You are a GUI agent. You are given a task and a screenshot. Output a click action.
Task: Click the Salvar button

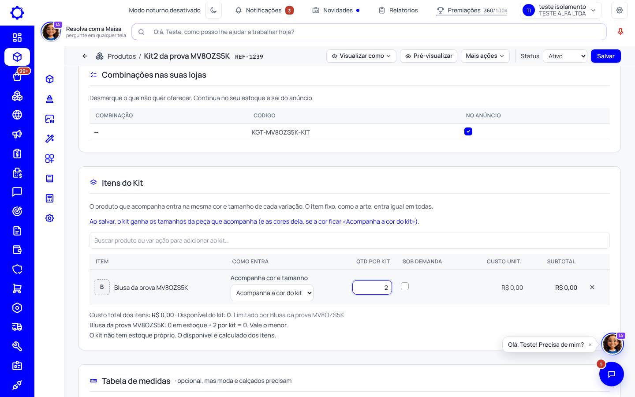point(605,56)
